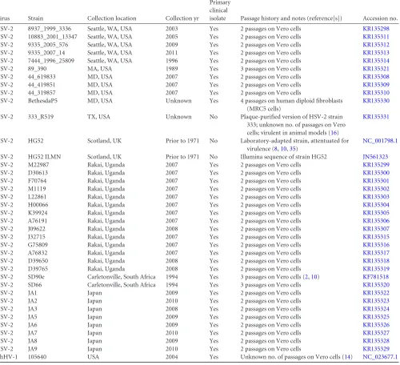
Task: Open accession link KR135305
Action: [x=376, y=213]
